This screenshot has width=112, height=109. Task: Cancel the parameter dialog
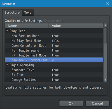97,103
